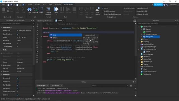The height and width of the screenshot is (101, 179).
Task: Switch to the TEST ribbon tab
Action: click(x=44, y=4)
